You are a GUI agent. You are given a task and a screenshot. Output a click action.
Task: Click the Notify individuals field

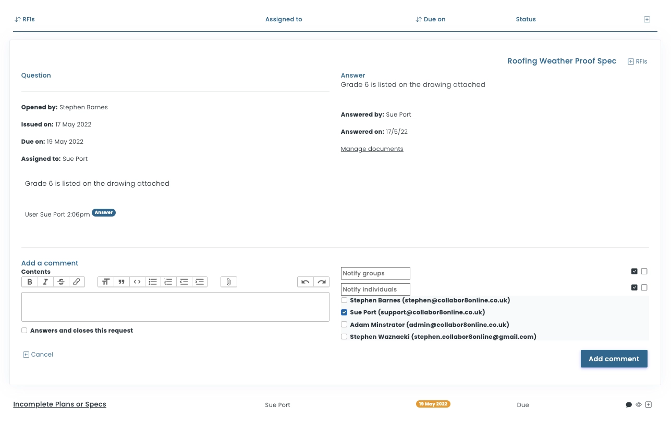[375, 289]
